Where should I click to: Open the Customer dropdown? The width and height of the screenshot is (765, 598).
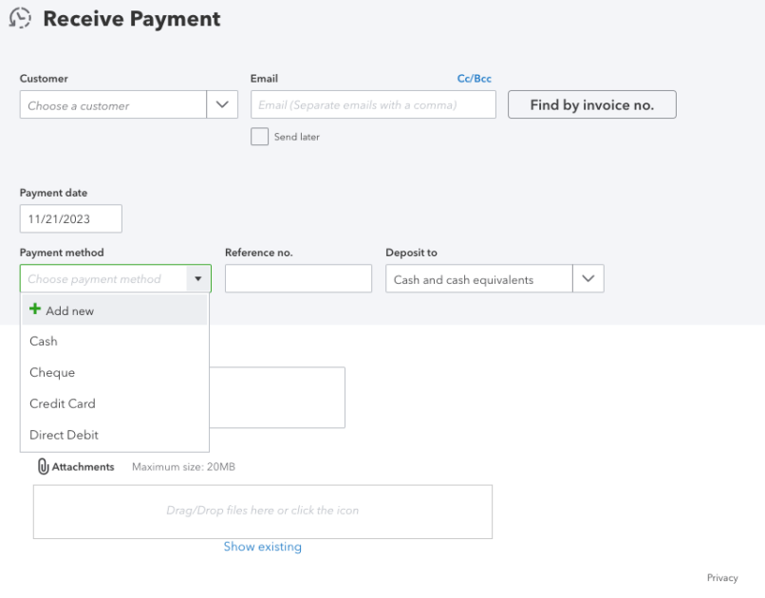pyautogui.click(x=221, y=104)
